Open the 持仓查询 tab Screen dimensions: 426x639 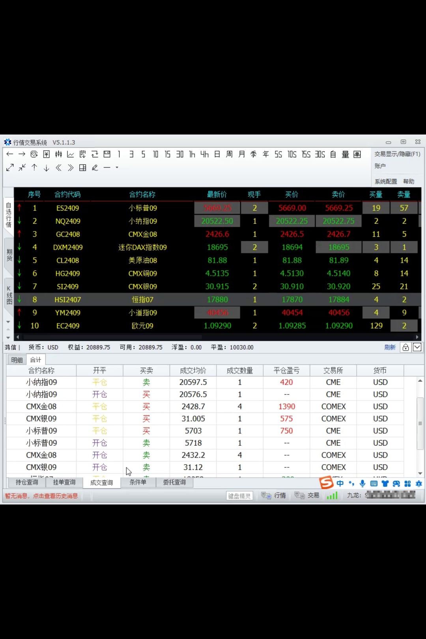(x=27, y=482)
